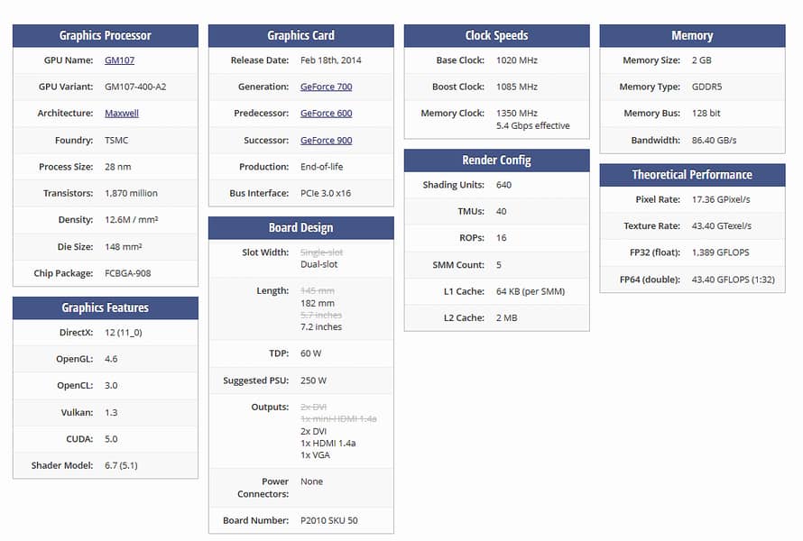Select the L1 cache value 64 KB (per SMM)
The image size is (803, 541).
[x=530, y=291]
